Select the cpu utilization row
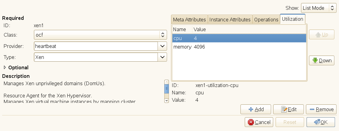The width and height of the screenshot is (339, 131). click(239, 38)
